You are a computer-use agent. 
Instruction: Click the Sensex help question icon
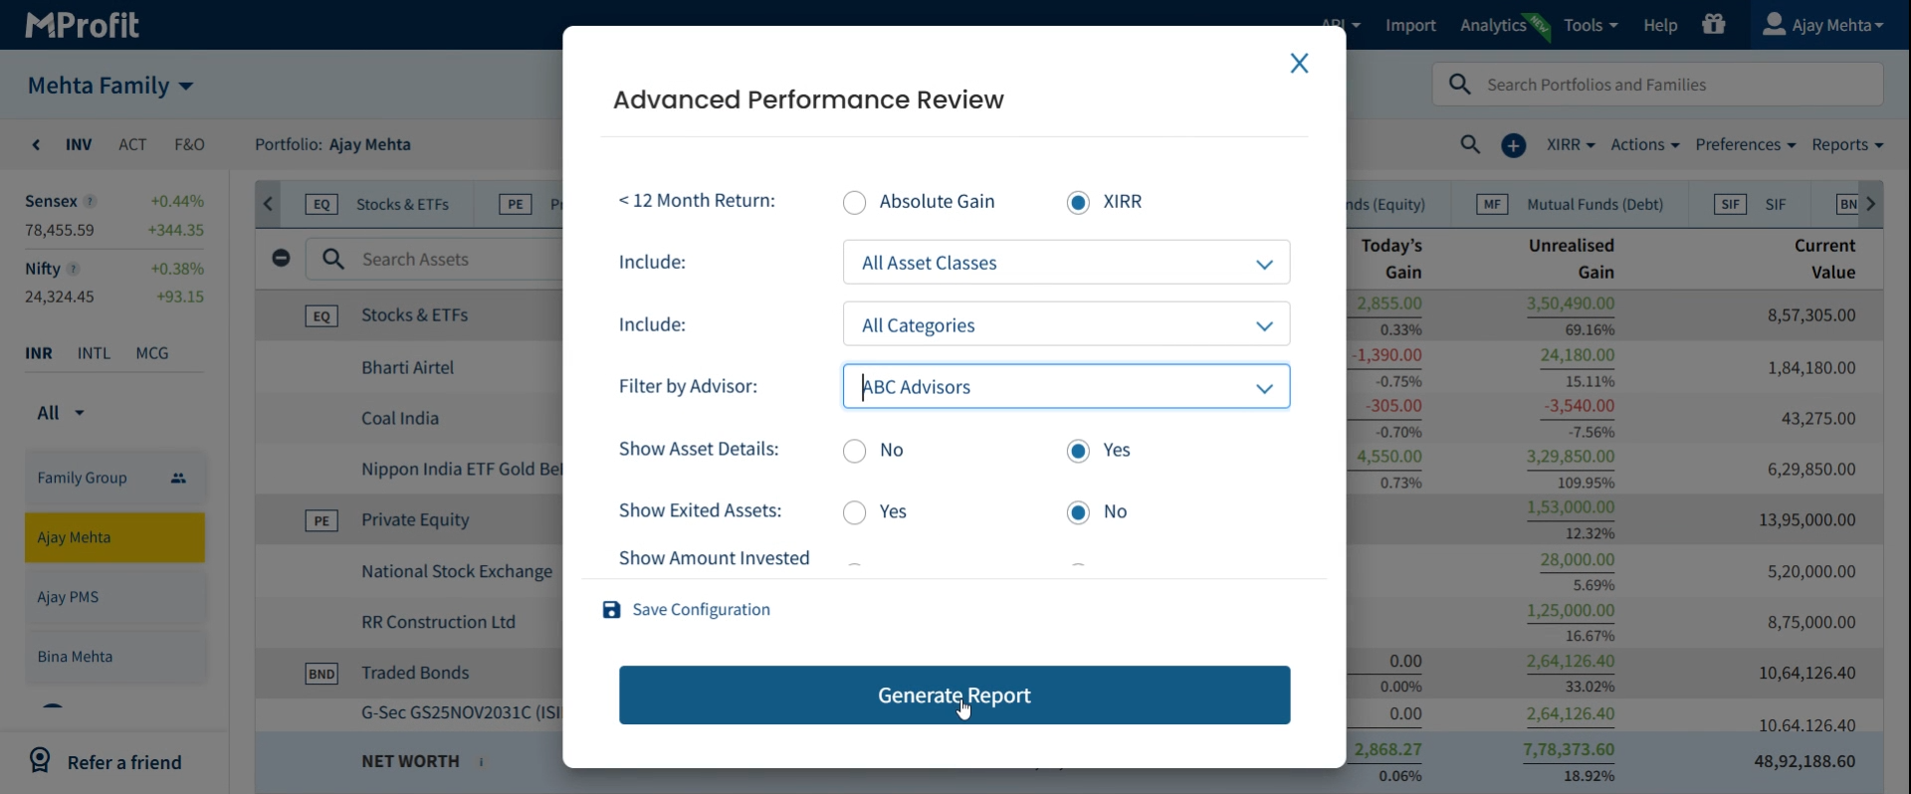tap(91, 201)
